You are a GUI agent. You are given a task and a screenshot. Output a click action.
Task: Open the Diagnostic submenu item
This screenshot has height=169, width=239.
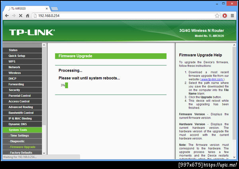click(x=22, y=142)
